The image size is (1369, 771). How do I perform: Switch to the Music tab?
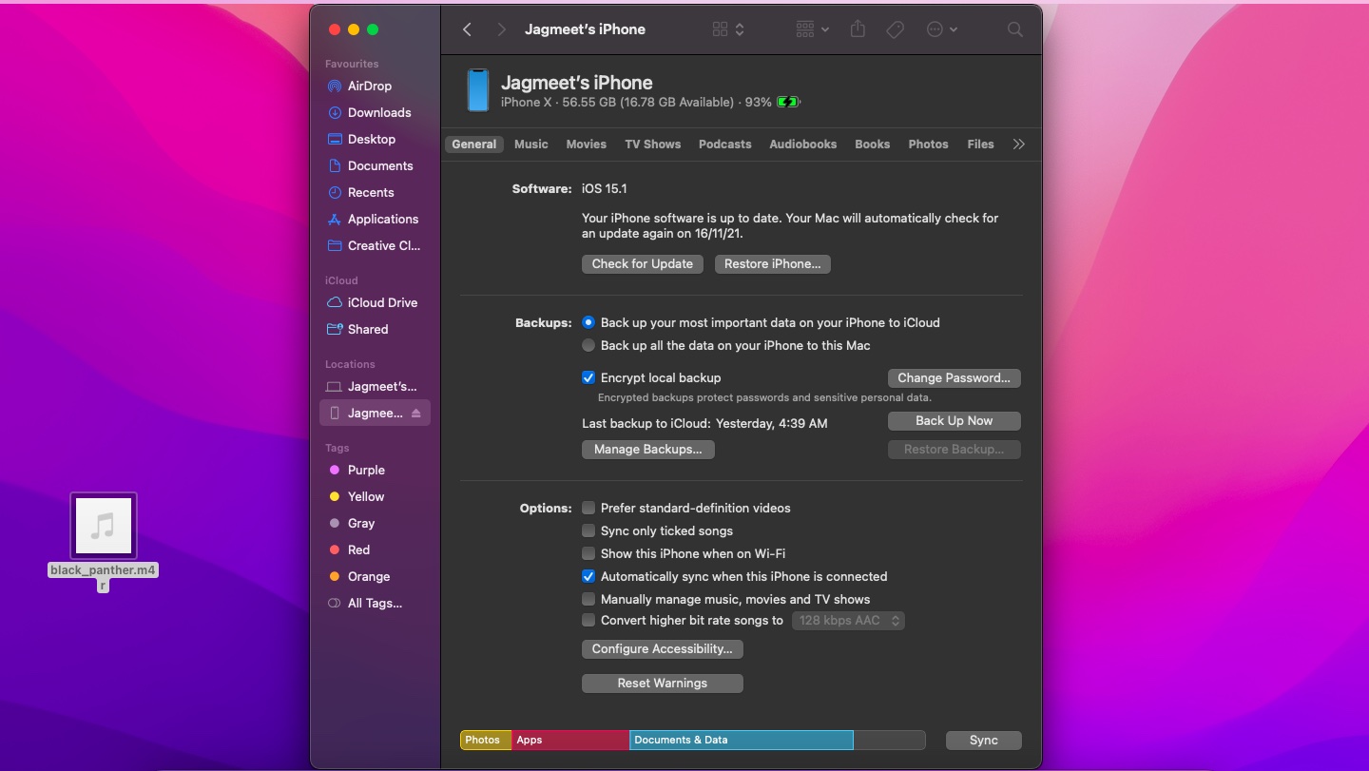[x=530, y=145]
